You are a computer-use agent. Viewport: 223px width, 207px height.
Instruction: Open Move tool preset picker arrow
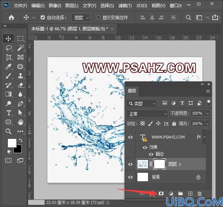coord(34,18)
